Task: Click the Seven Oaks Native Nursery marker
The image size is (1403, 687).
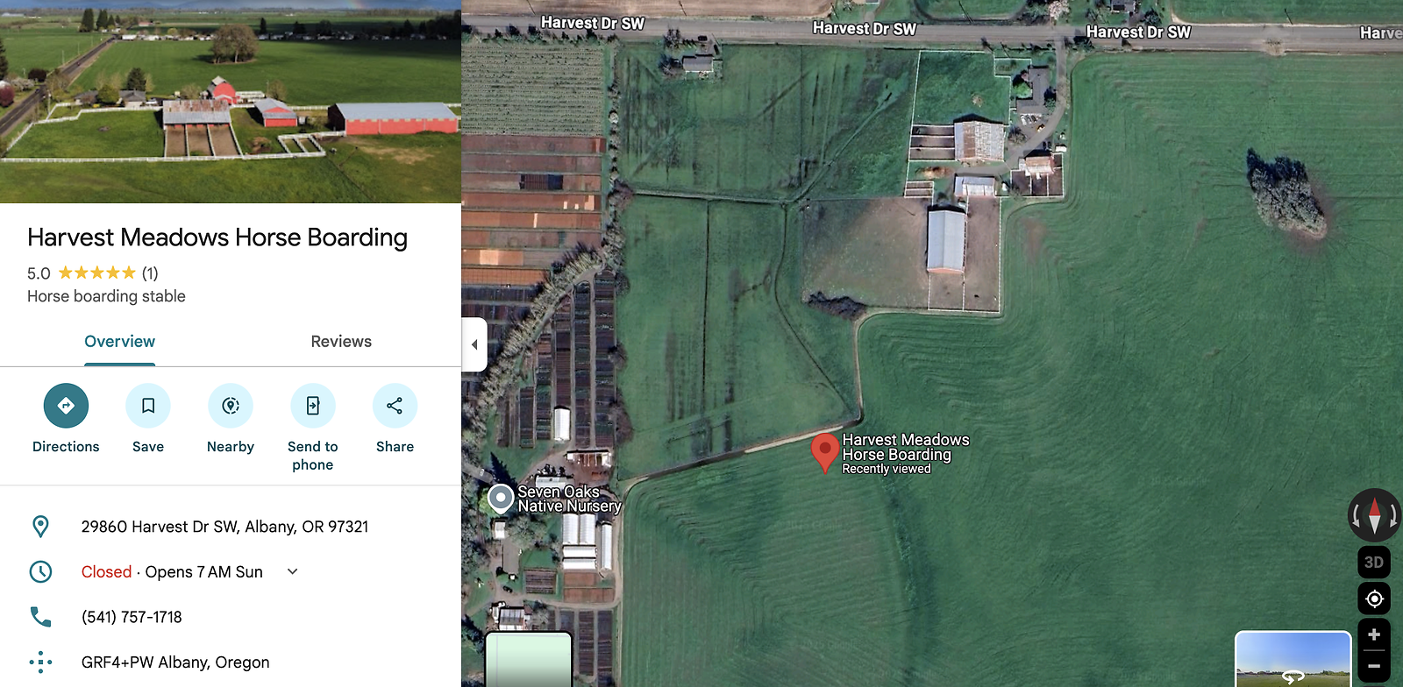Action: [500, 499]
